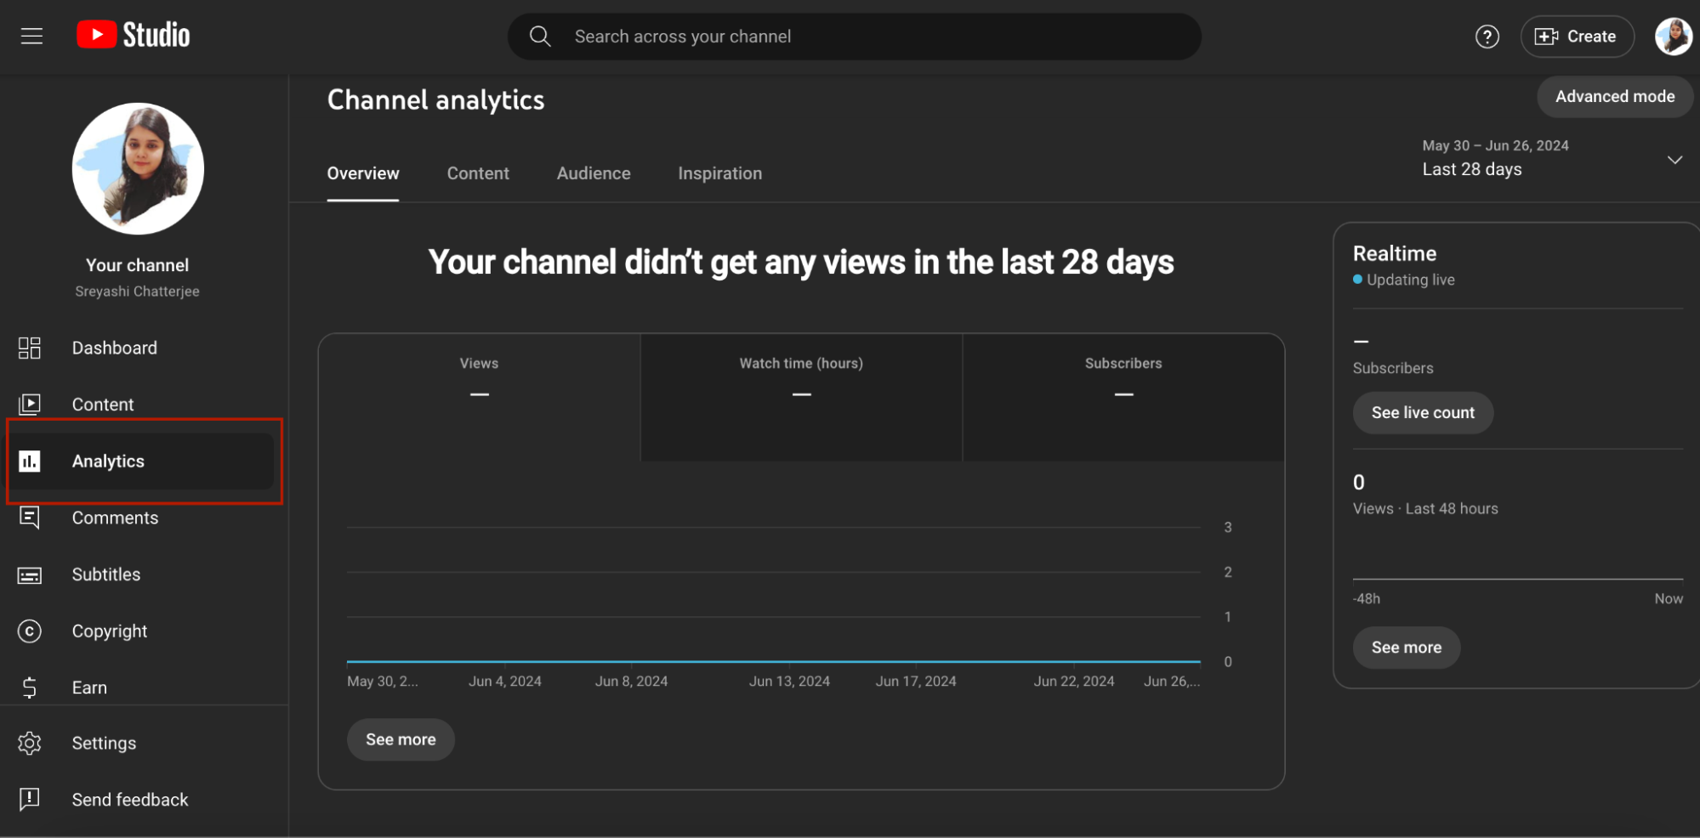Open the Inspiration tab
This screenshot has height=838, width=1700.
click(719, 173)
